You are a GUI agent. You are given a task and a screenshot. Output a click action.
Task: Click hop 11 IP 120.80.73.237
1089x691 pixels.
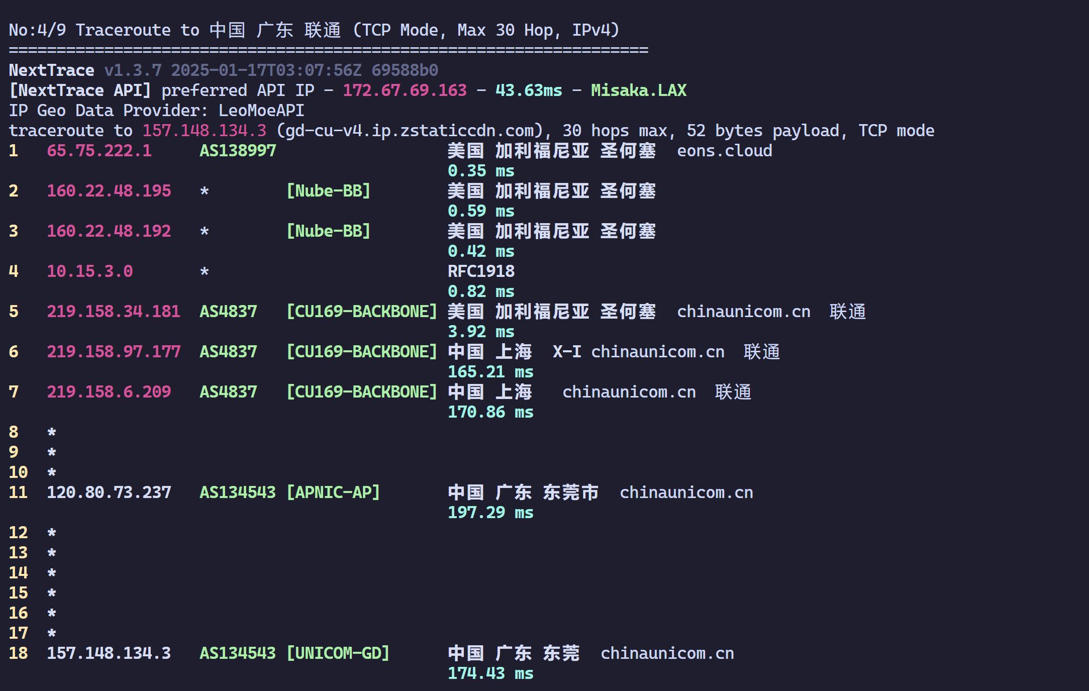109,492
